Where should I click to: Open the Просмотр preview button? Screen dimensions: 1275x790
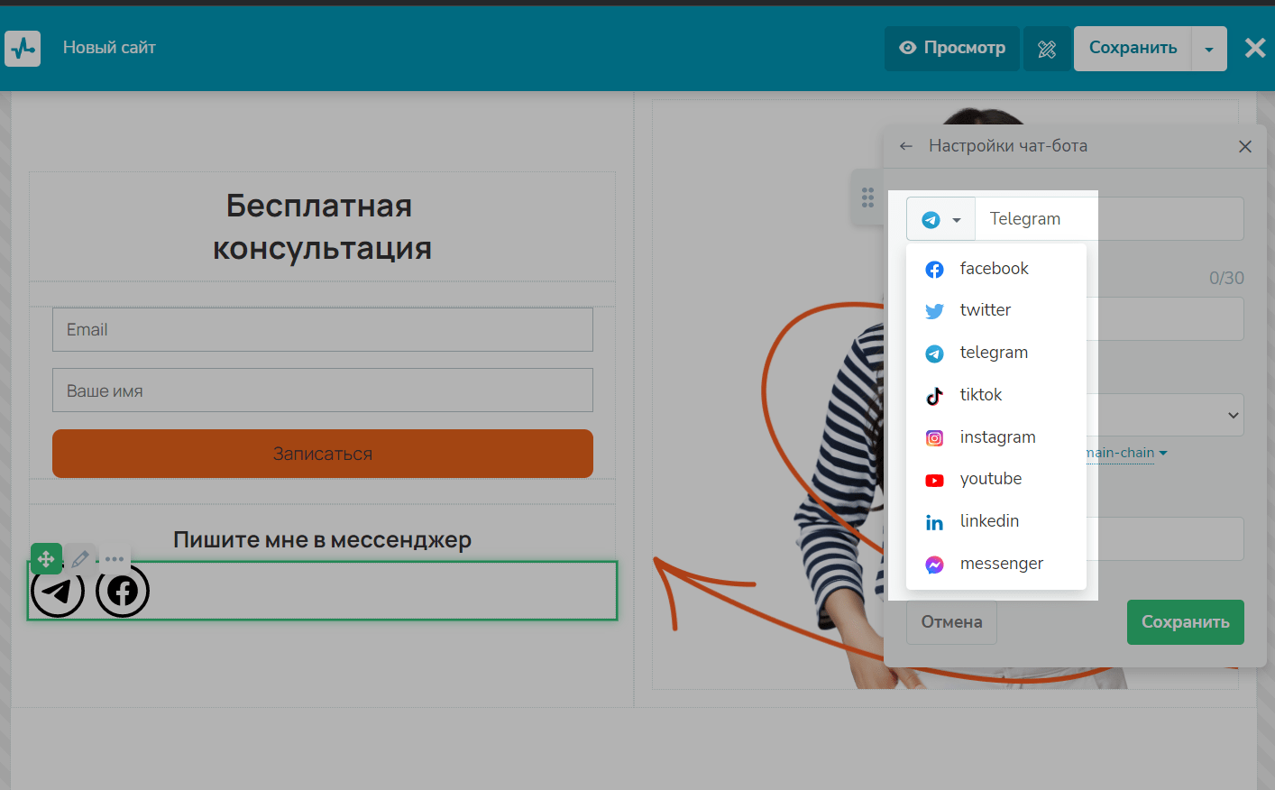coord(952,48)
